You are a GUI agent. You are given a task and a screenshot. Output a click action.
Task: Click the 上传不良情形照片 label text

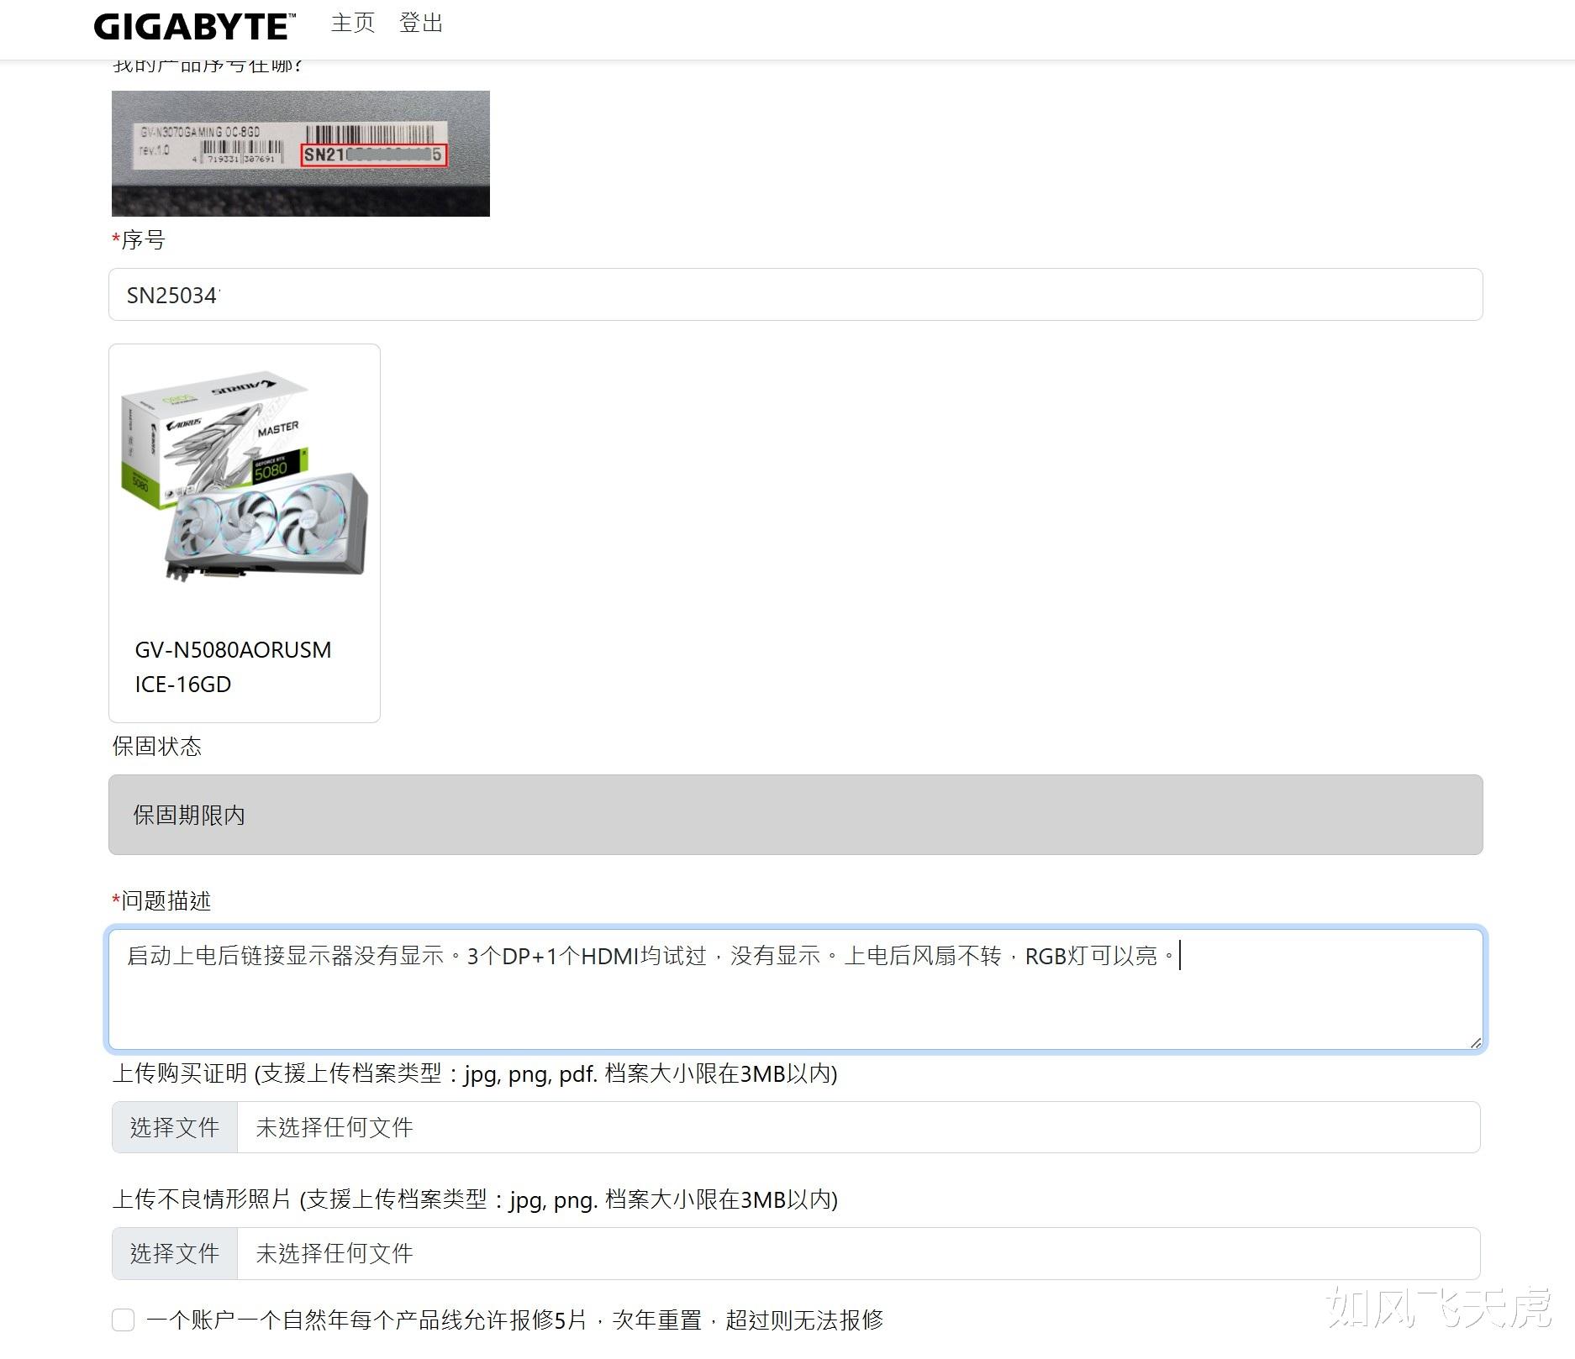point(475,1199)
